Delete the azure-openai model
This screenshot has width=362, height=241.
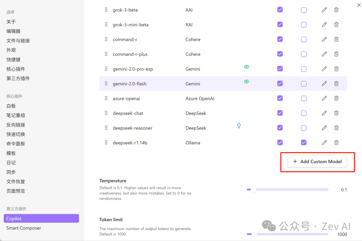pos(337,98)
